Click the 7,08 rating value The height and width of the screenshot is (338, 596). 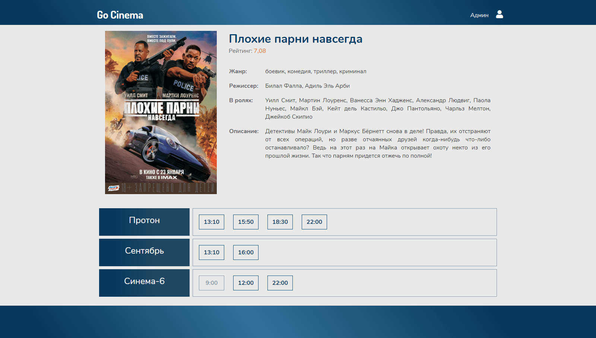pyautogui.click(x=260, y=51)
